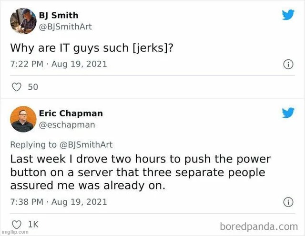Click the tweet text about IT guys
Screen dimensions: 305x236
91,48
